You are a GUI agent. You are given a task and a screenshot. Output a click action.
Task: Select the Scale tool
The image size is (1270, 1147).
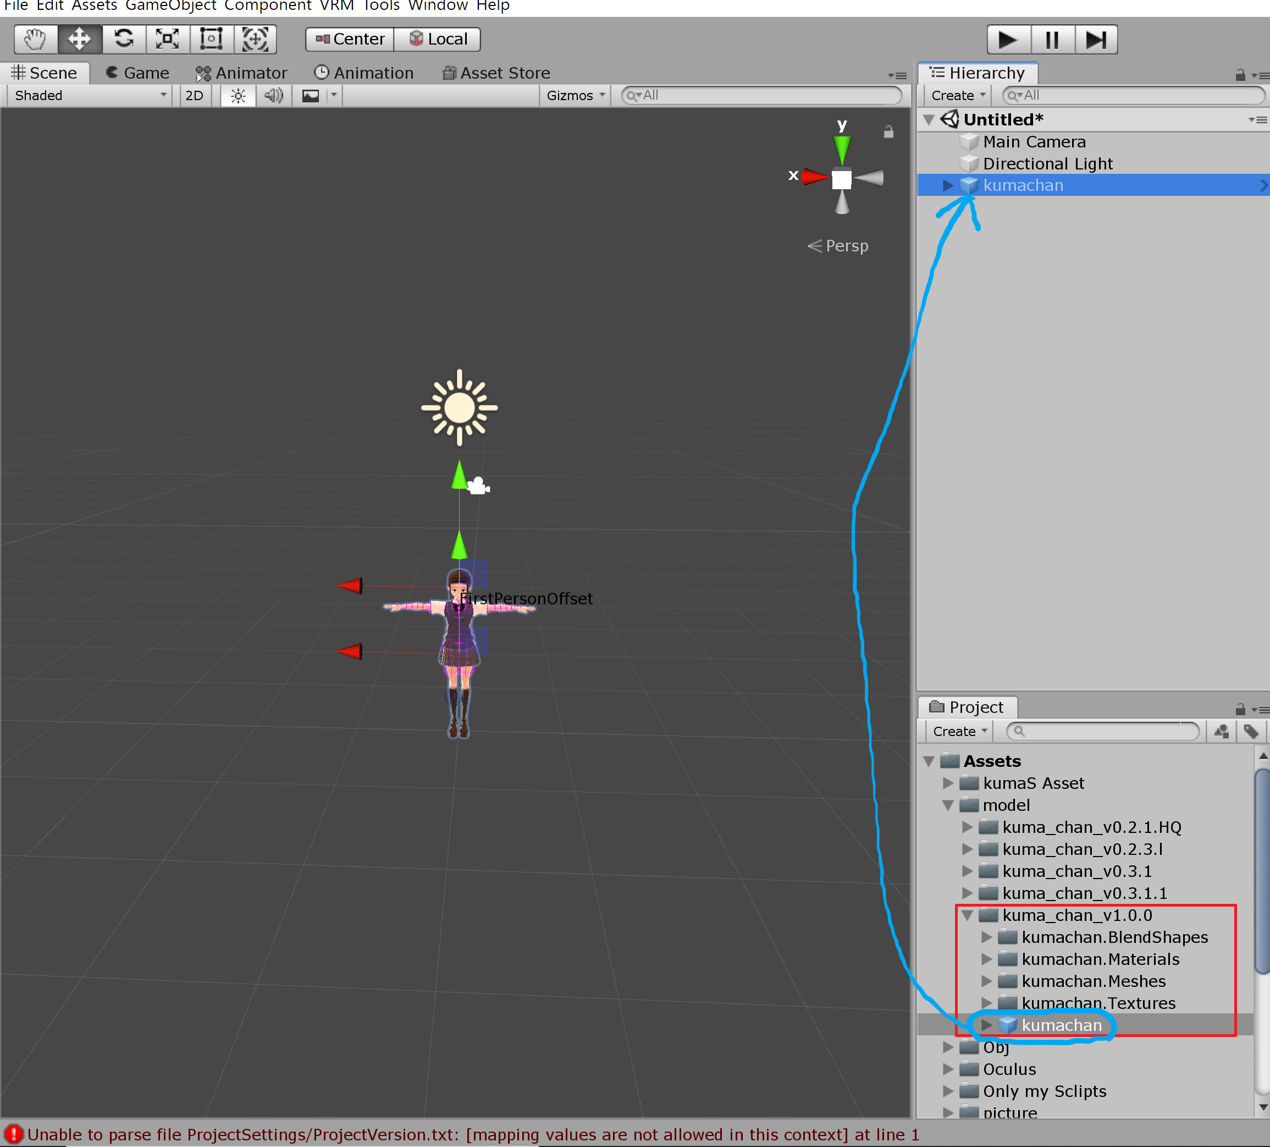168,39
